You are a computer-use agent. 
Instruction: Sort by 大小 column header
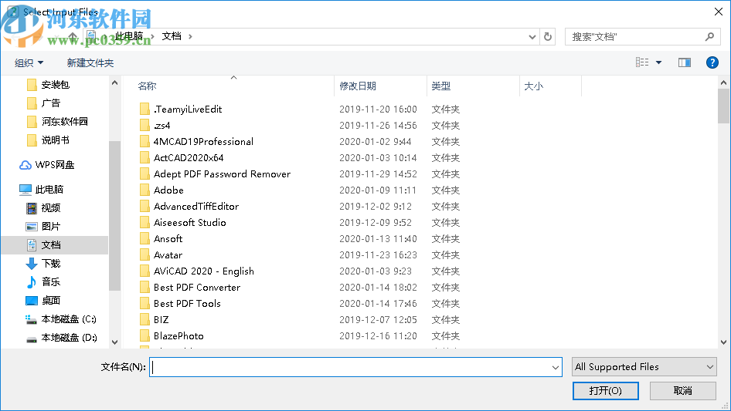pyautogui.click(x=534, y=86)
